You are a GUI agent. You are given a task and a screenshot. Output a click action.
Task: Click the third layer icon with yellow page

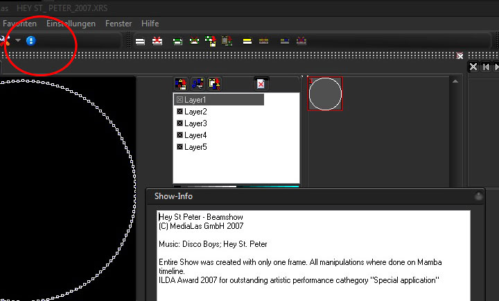click(214, 84)
